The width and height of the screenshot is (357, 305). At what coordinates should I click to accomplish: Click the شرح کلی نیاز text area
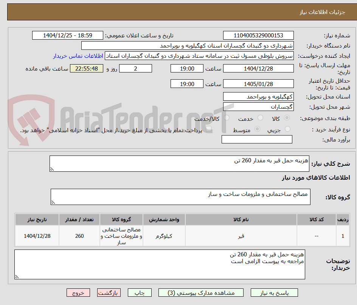tap(179, 164)
